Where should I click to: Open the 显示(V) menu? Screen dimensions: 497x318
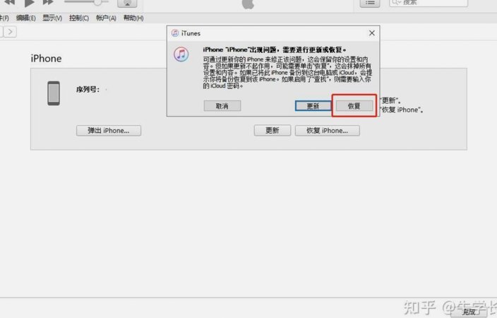click(x=52, y=18)
